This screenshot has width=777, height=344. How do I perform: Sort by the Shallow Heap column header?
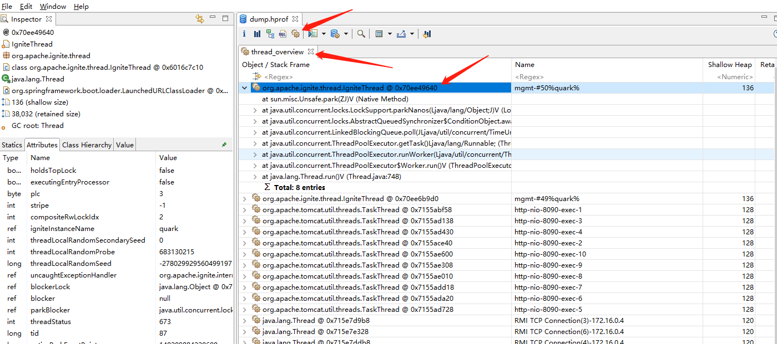click(x=729, y=65)
